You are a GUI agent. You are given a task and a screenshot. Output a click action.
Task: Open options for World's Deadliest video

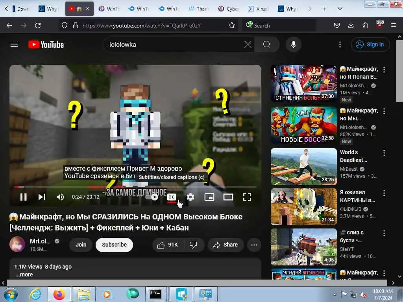pyautogui.click(x=384, y=153)
